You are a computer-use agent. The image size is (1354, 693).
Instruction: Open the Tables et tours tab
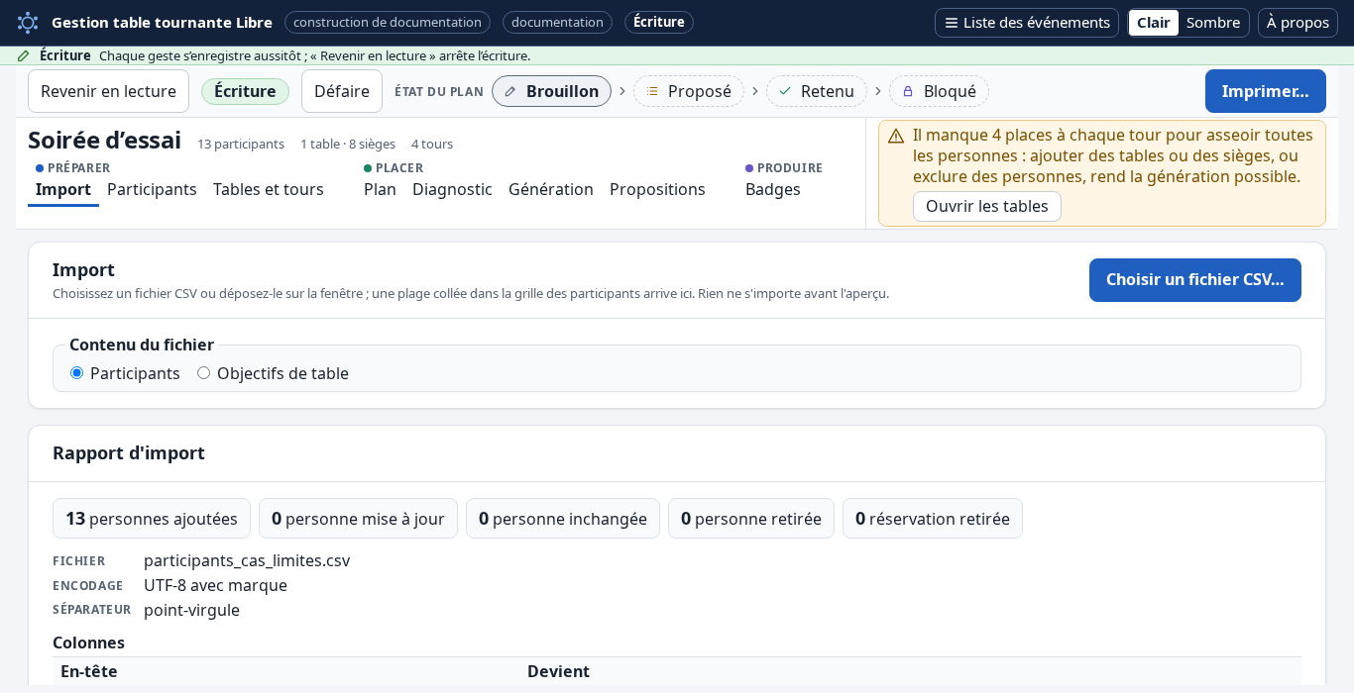[x=269, y=189]
